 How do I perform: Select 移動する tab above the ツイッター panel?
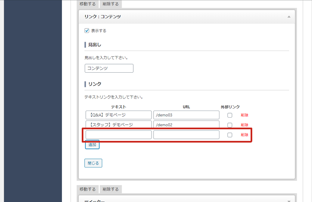(88, 189)
